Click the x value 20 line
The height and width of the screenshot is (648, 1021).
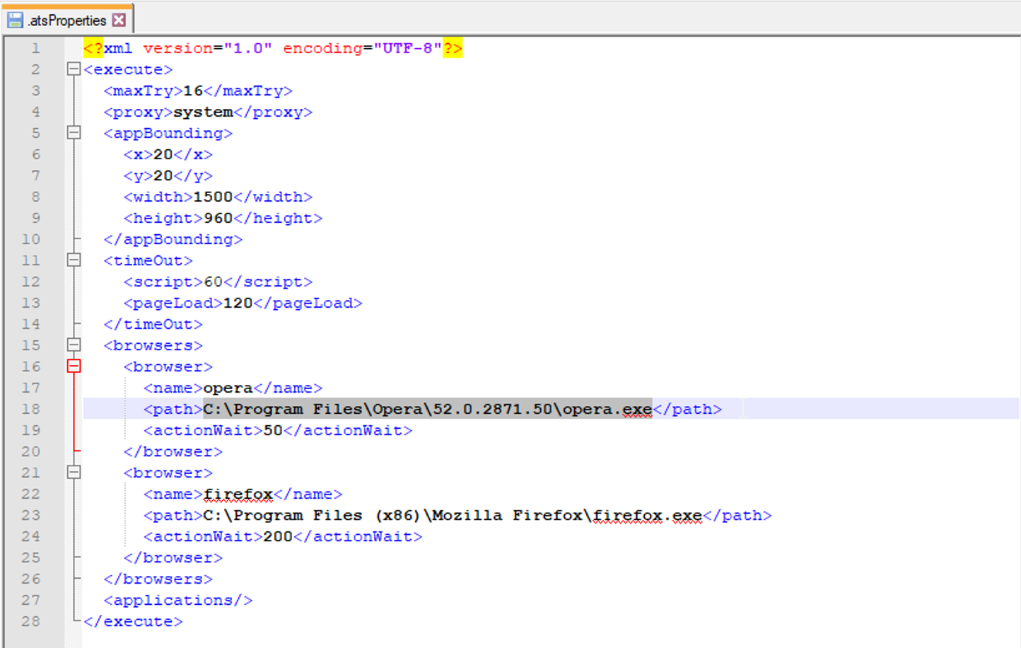coord(168,154)
